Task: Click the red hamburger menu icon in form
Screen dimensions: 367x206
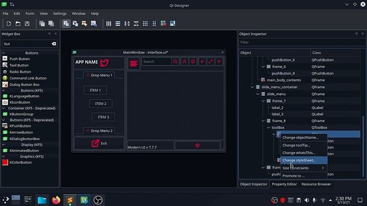Action: click(x=134, y=64)
